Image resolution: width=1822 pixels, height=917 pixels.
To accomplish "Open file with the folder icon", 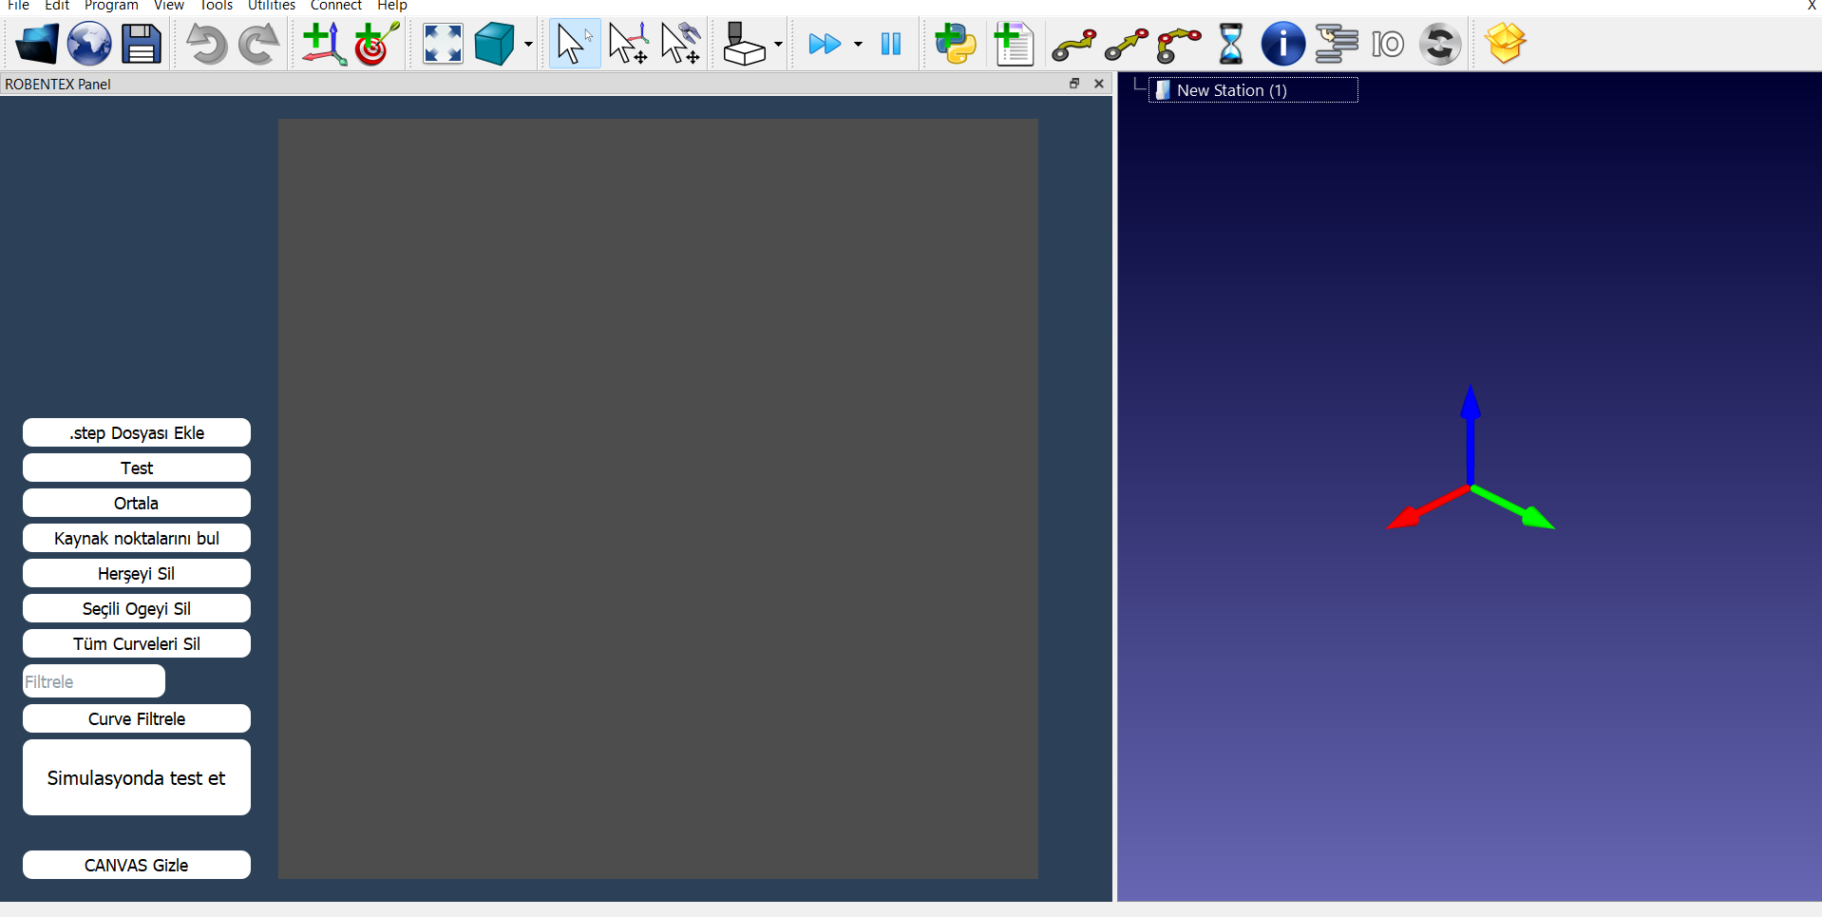I will tap(37, 44).
